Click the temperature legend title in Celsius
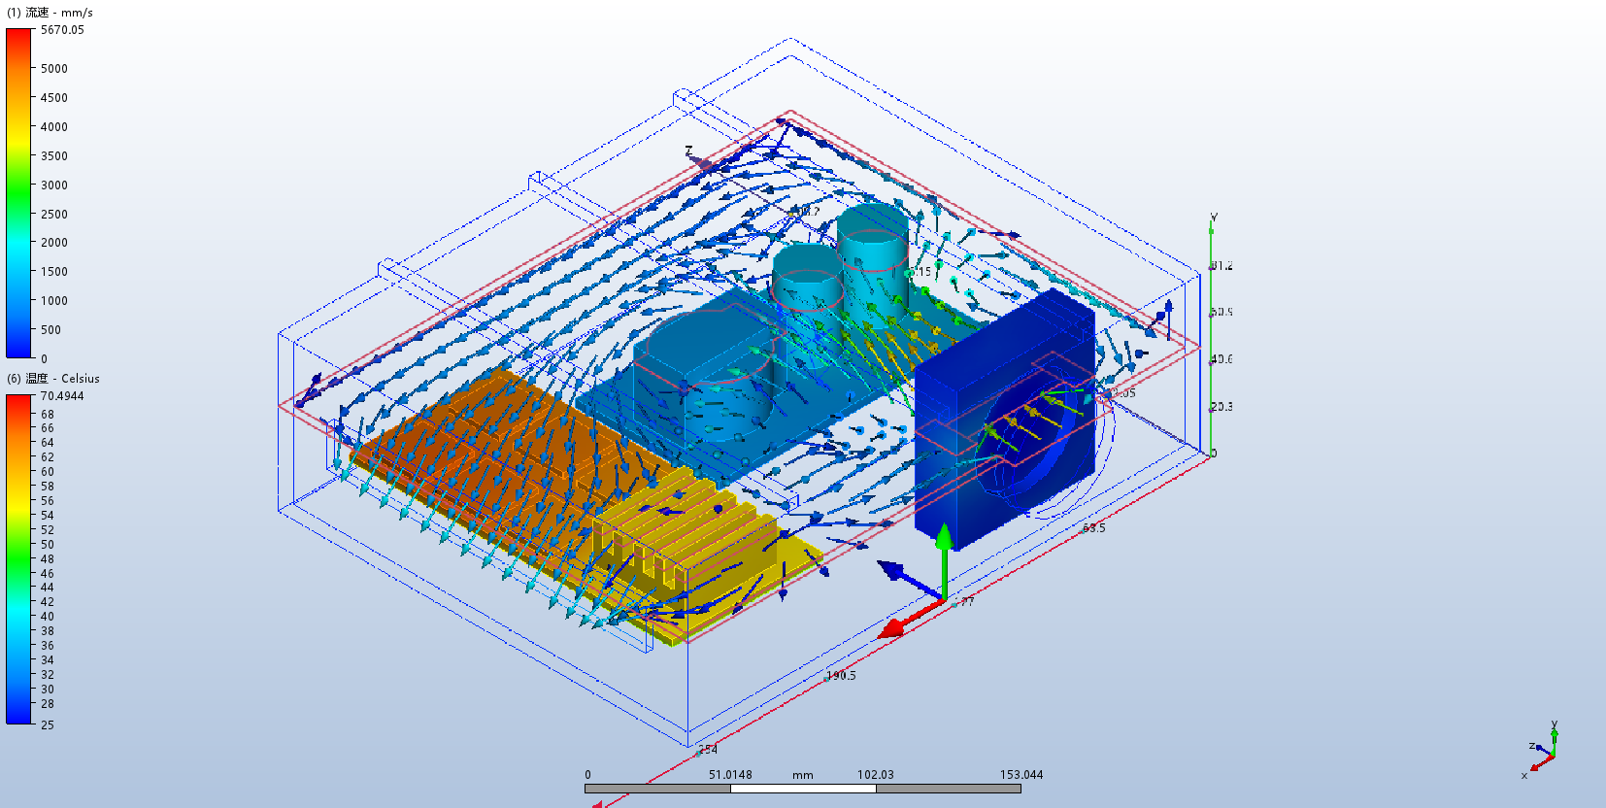 click(x=53, y=379)
